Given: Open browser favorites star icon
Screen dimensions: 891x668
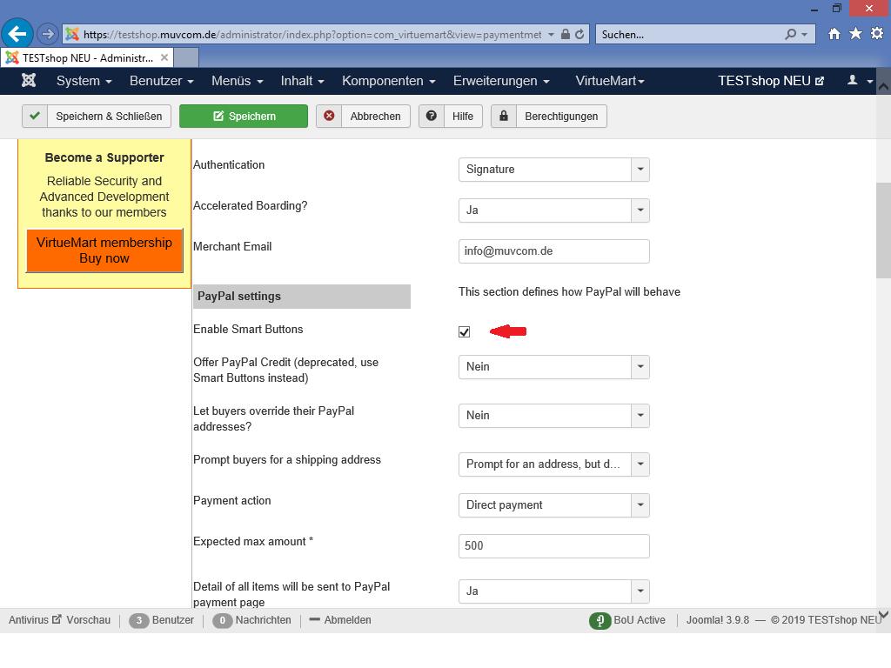Looking at the screenshot, I should point(855,34).
